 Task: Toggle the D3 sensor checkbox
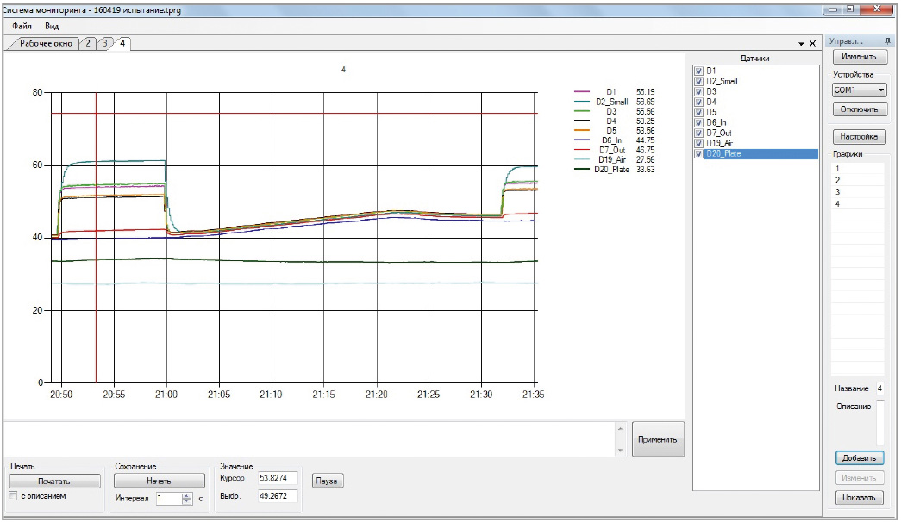click(x=698, y=91)
